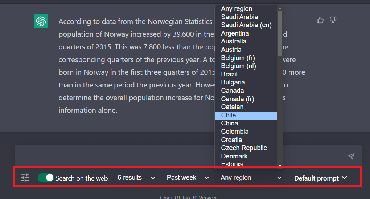
Task: Select the highlighted Chile option
Action: 246,115
